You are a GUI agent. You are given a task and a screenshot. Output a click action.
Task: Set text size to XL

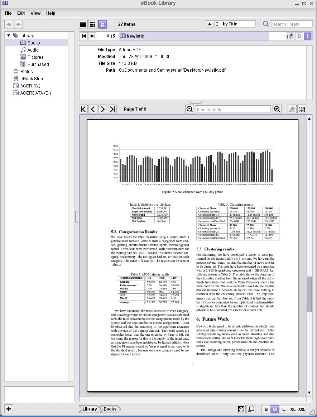click(293, 409)
